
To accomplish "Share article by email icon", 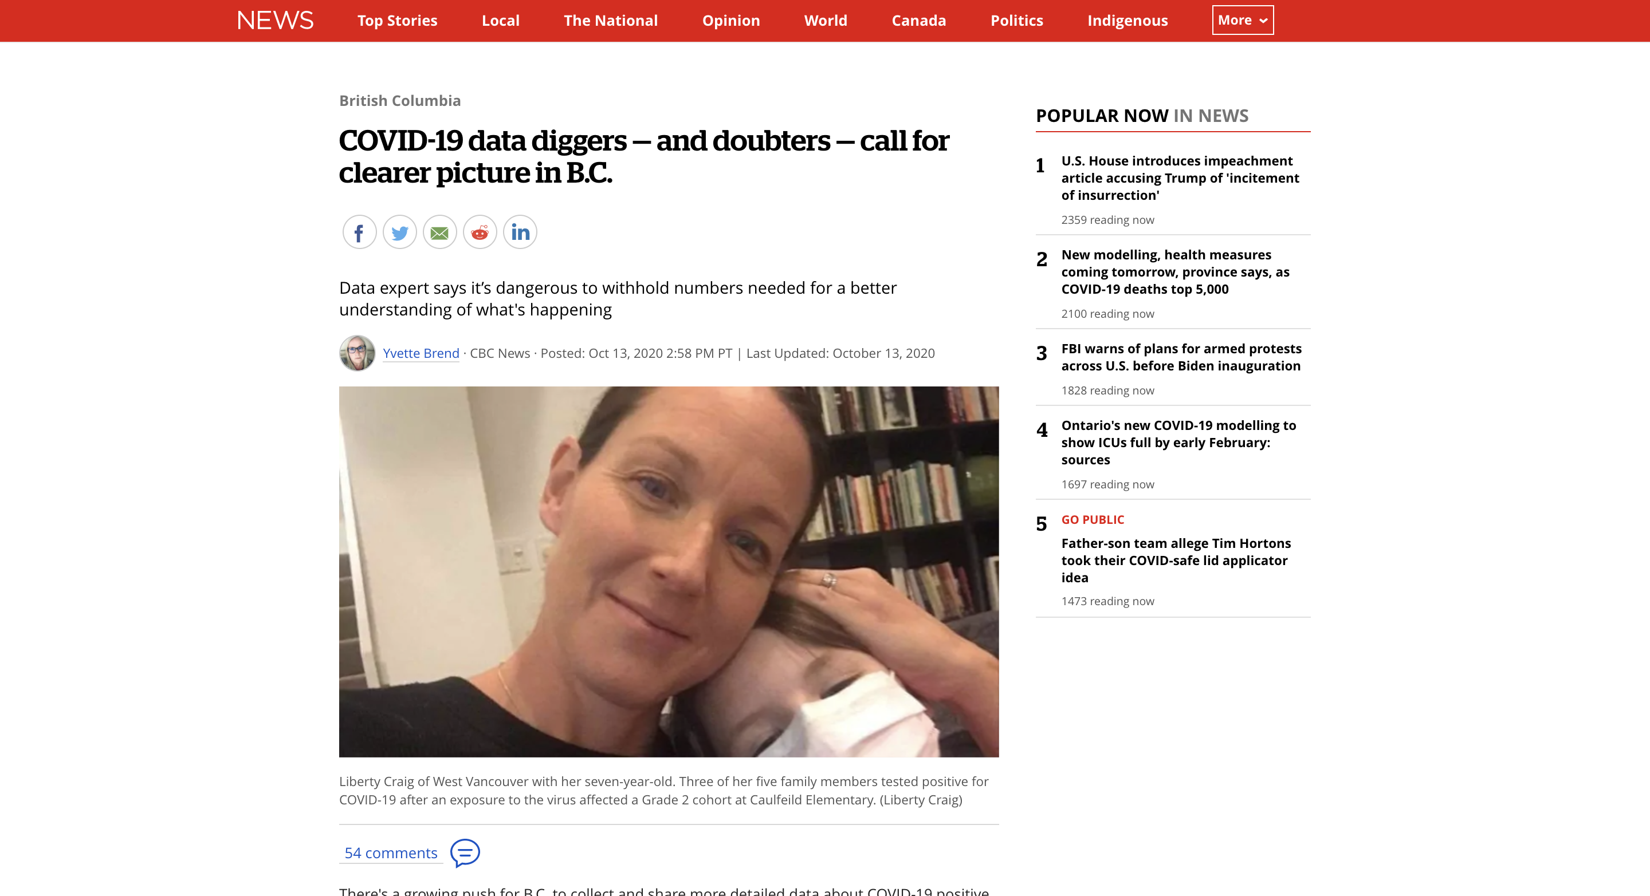I will point(439,232).
